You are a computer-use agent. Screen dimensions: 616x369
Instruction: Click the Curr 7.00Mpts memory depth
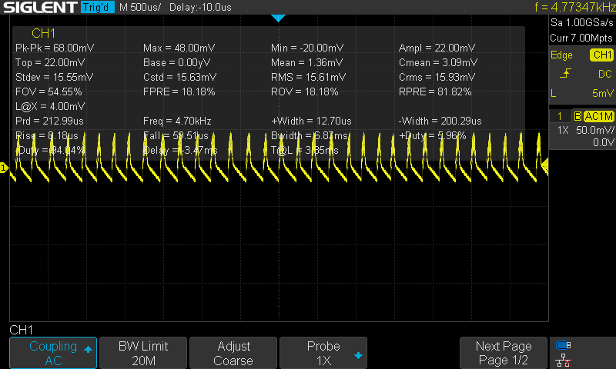[581, 38]
